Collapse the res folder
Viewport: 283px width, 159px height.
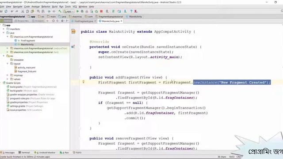click(4, 56)
